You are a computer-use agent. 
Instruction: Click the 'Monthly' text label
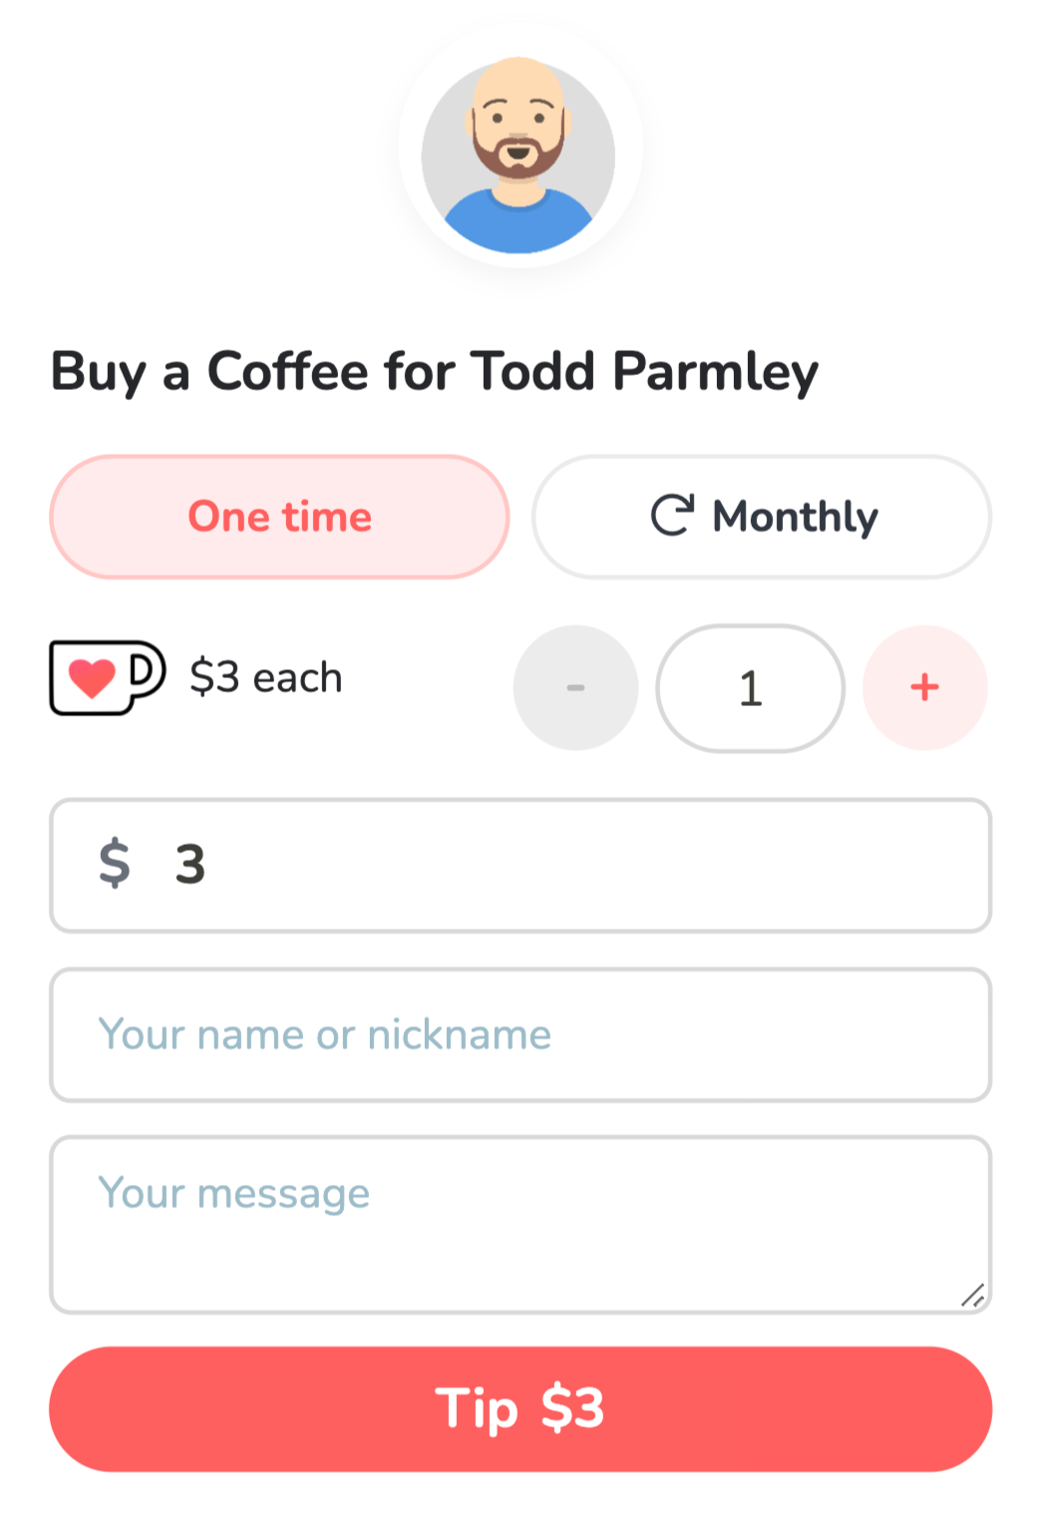coord(795,517)
